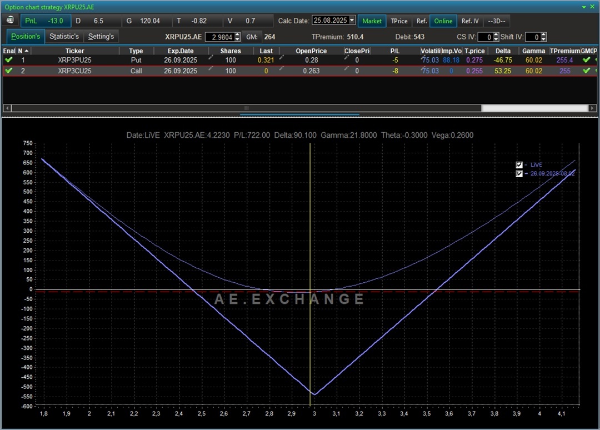The height and width of the screenshot is (430, 600).
Task: Click the table's horizontal scrollbar thumb
Action: coord(247,108)
